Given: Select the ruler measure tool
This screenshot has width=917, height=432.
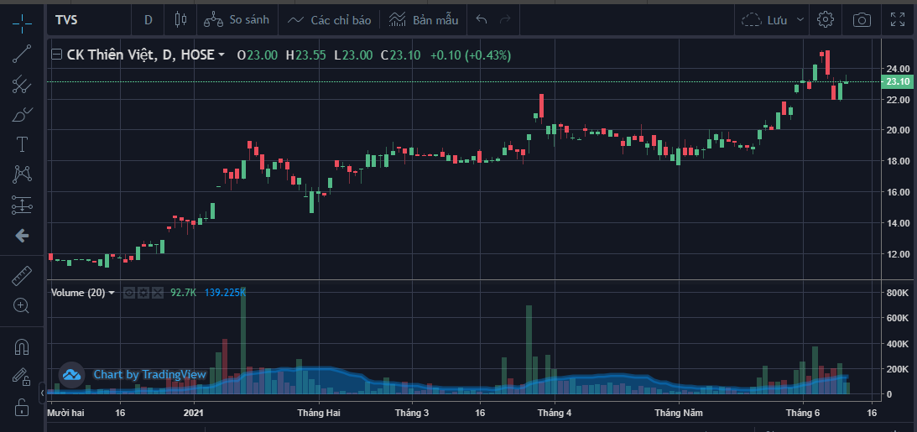Looking at the screenshot, I should pyautogui.click(x=22, y=275).
